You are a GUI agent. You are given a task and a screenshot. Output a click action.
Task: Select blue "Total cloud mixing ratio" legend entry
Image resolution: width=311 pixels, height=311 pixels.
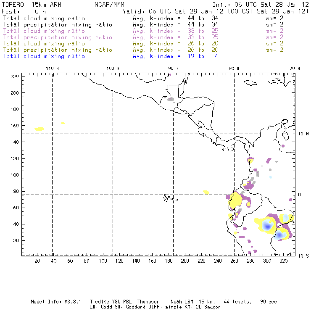pos(44,56)
